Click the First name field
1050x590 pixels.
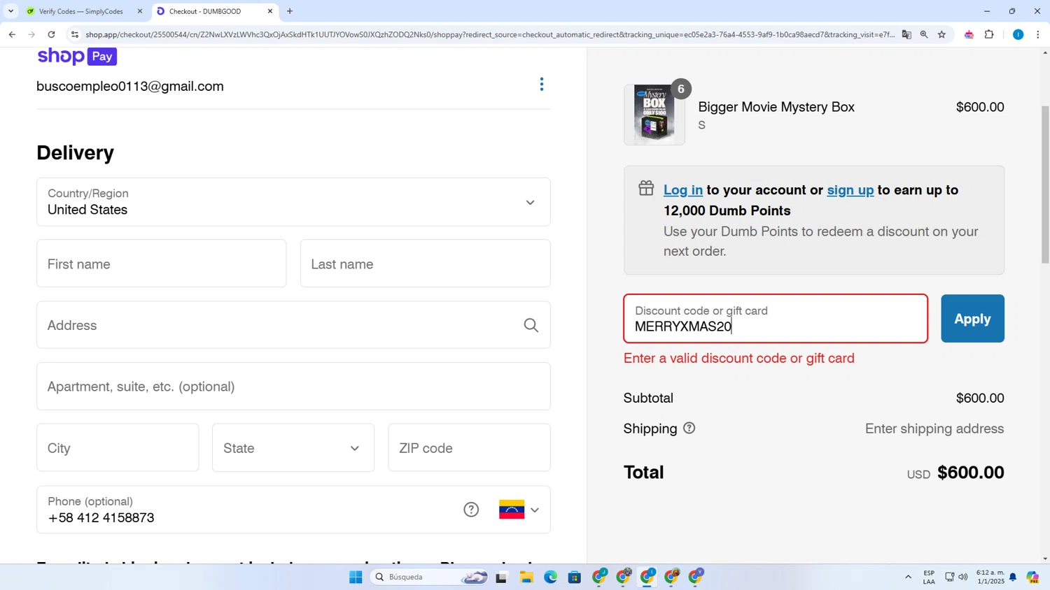(x=162, y=264)
